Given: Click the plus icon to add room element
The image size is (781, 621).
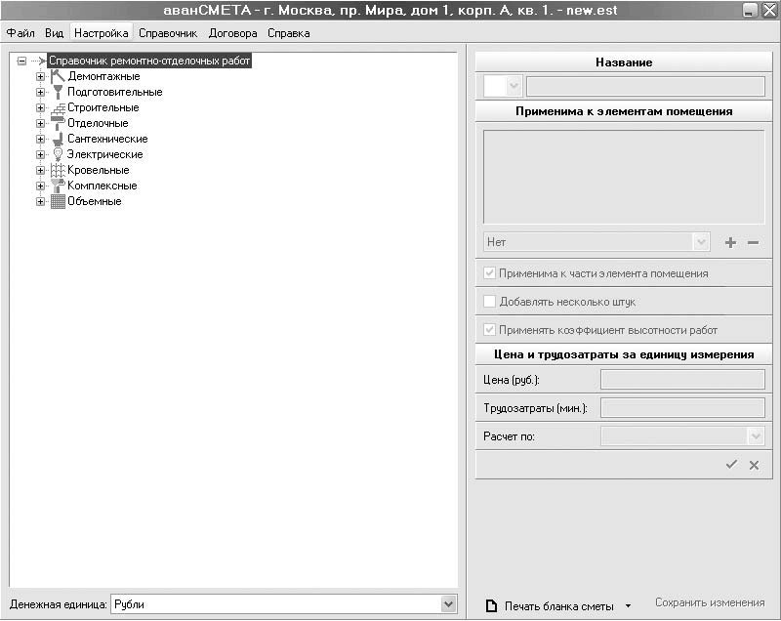Looking at the screenshot, I should pyautogui.click(x=730, y=242).
